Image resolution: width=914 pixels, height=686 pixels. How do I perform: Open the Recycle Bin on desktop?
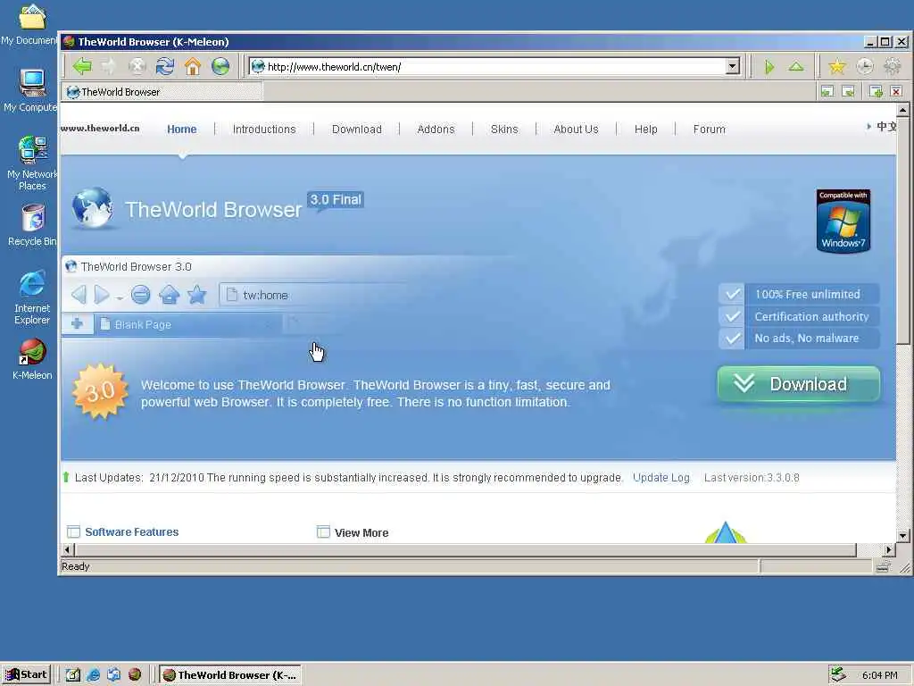point(32,224)
